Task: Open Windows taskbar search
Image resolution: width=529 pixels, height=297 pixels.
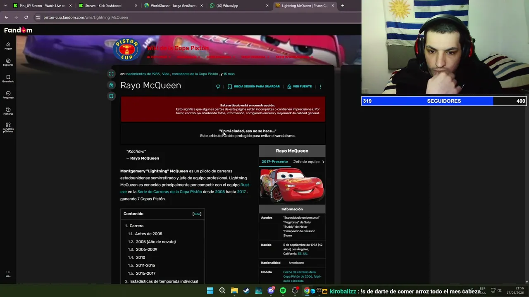Action: pos(222,291)
